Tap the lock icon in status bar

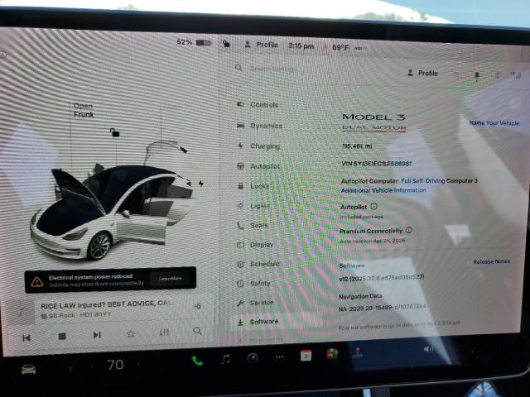(x=226, y=44)
